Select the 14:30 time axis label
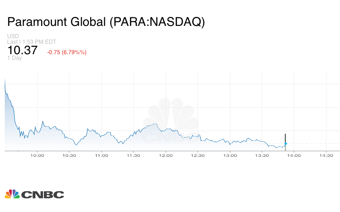 click(326, 155)
